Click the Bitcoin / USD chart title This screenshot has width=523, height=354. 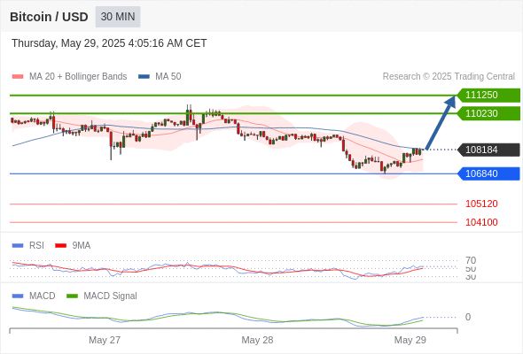pyautogui.click(x=49, y=17)
